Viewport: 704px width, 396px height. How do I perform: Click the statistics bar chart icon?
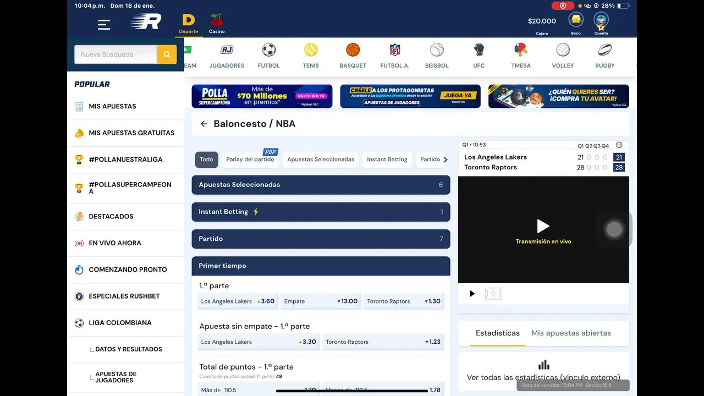(544, 365)
